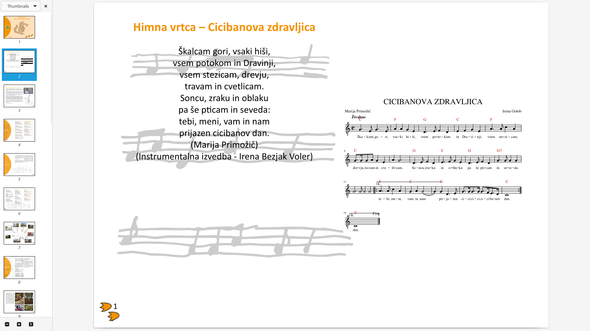
Task: Select page 1 thumbnail
Action: tap(19, 27)
